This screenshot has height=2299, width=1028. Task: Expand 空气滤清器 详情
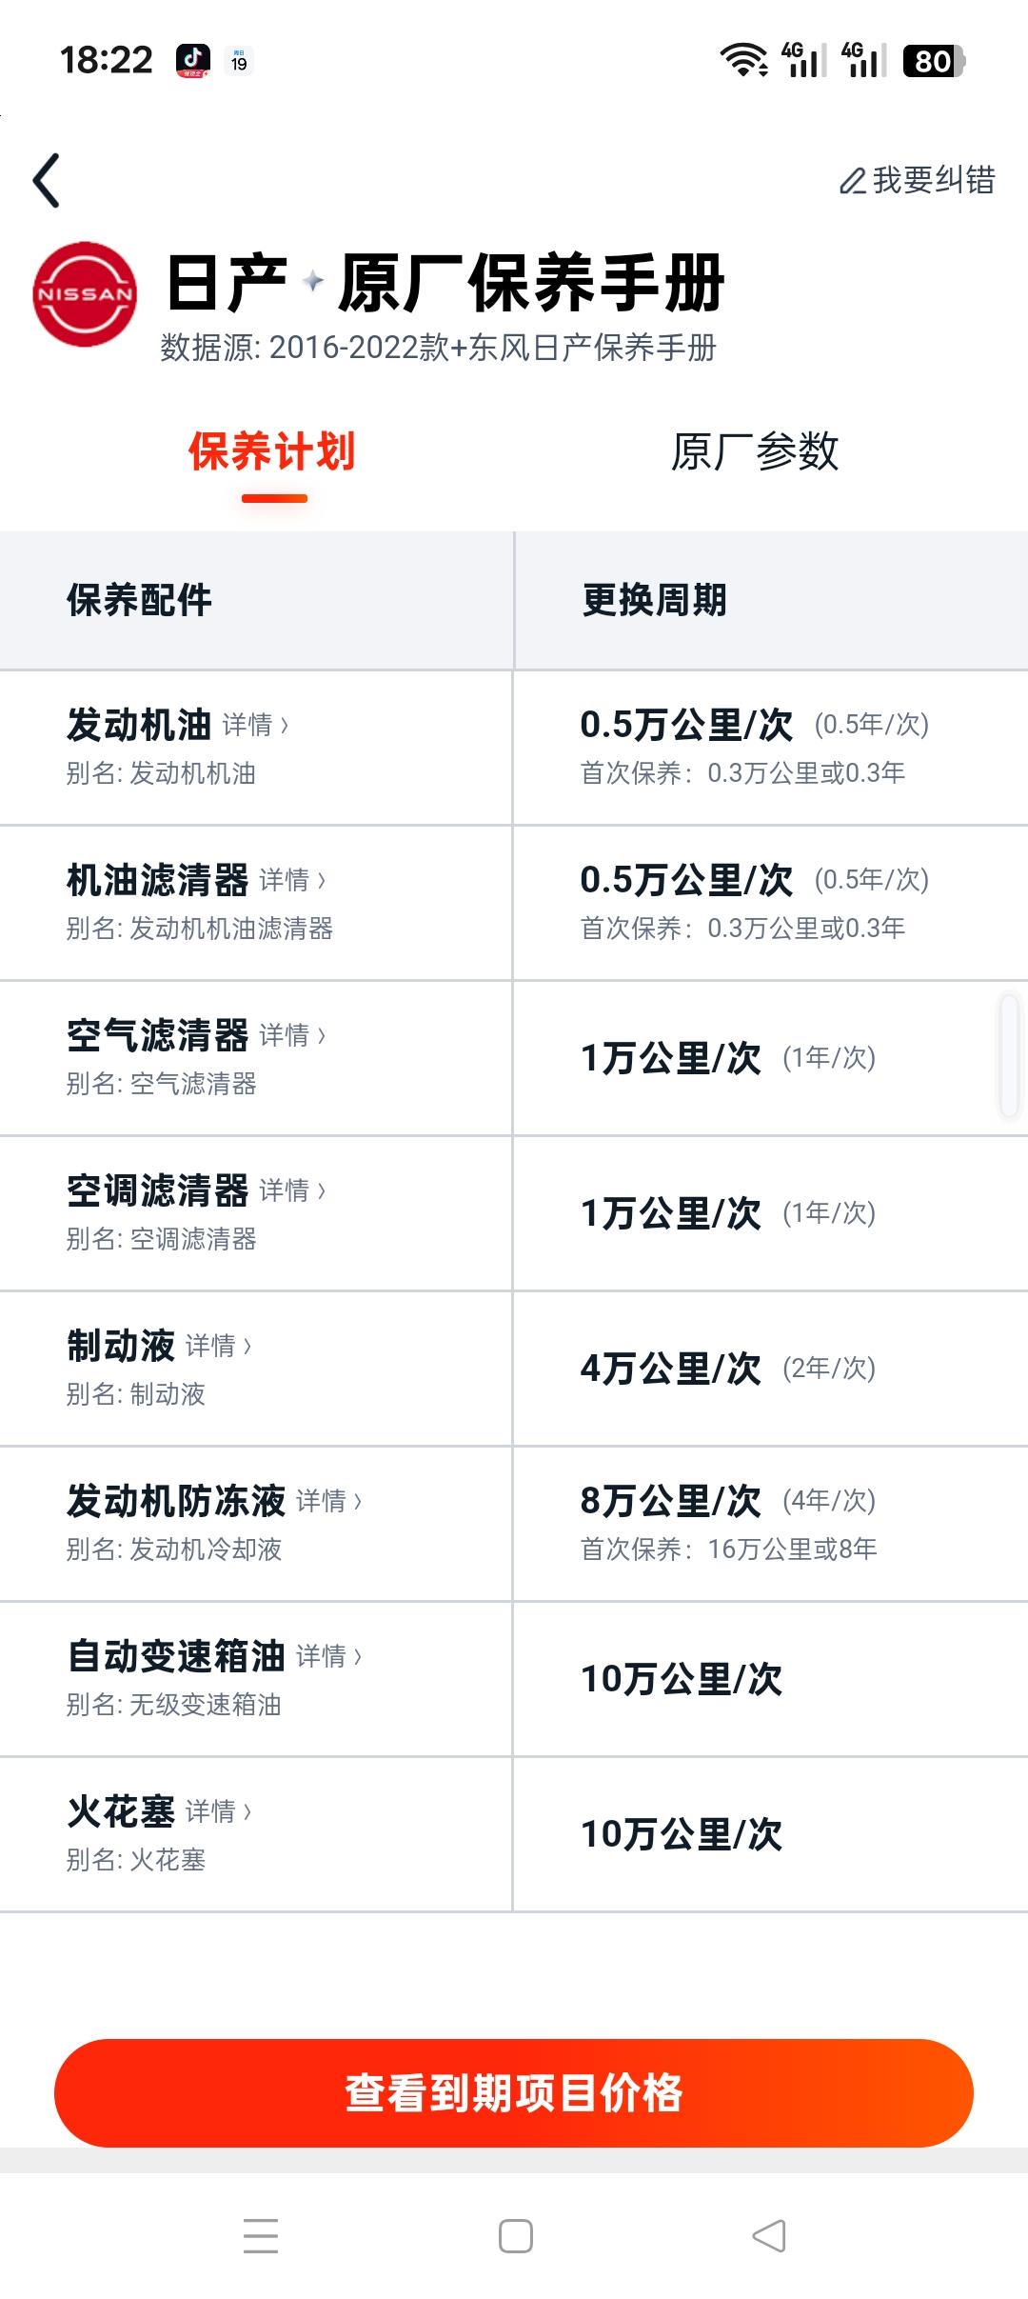(292, 1035)
